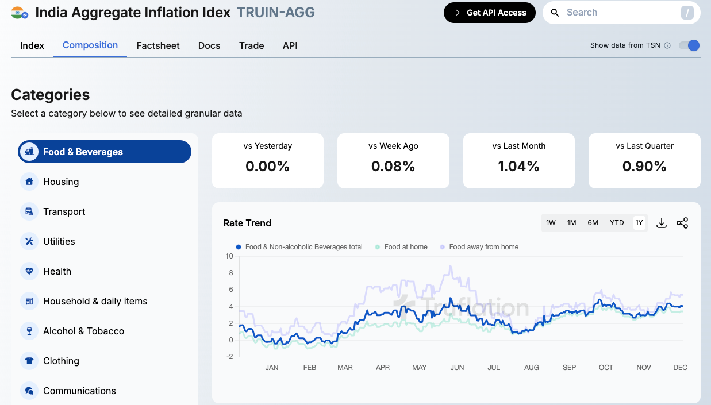Click the Alcohol & Tobacco glass icon
Viewport: 711px width, 405px height.
tap(29, 331)
